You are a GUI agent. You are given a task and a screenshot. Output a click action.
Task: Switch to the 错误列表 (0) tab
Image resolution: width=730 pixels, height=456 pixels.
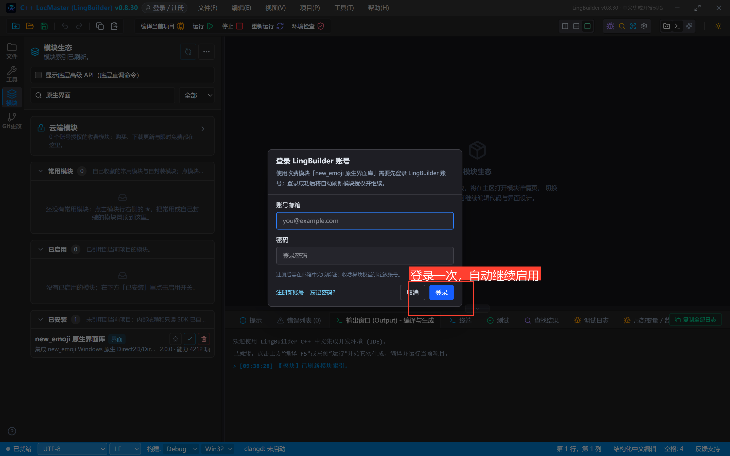pos(299,320)
